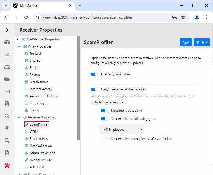Viewport: 213px width, 175px height.
Task: Toggle Deny messages at the Receiver
Action: tap(95, 89)
